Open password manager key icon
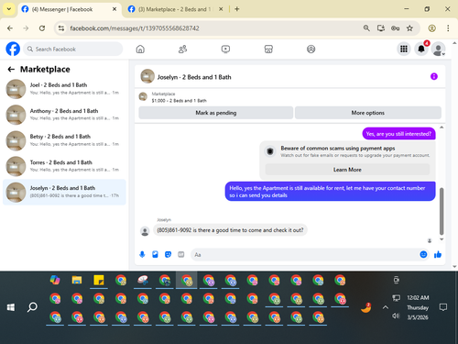The height and width of the screenshot is (344, 458). click(x=395, y=28)
